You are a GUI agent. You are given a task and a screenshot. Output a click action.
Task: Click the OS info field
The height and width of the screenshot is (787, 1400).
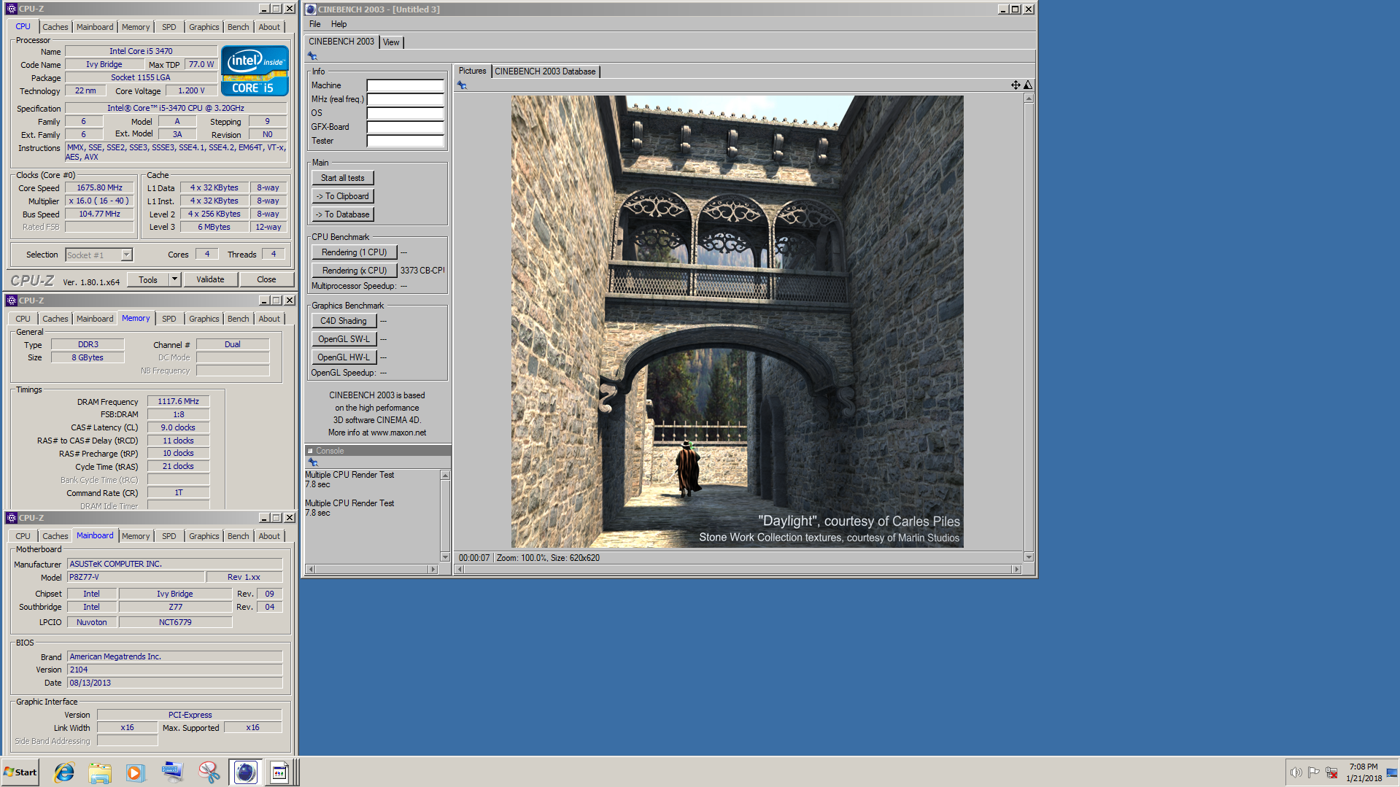(405, 113)
